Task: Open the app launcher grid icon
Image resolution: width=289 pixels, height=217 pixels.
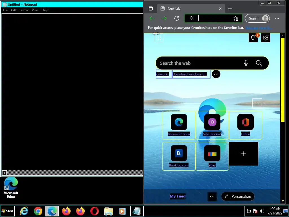Action: pyautogui.click(x=159, y=38)
